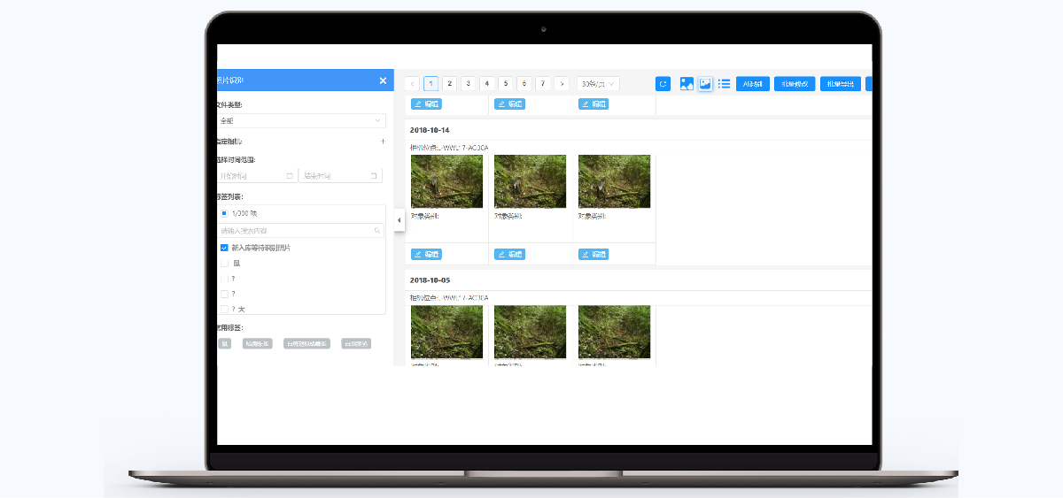This screenshot has height=498, width=1063.
Task: Apply the 鼠 common tag chip
Action: tap(225, 343)
